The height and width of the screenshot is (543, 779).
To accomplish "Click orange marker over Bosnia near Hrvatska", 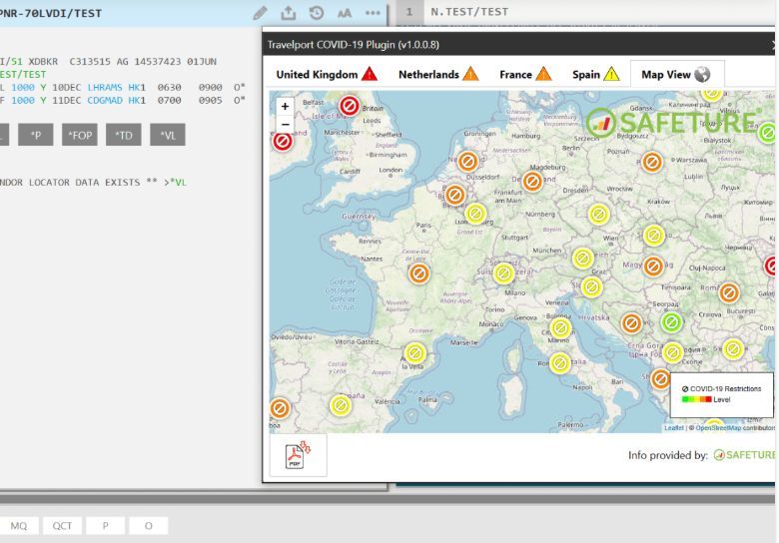I will pos(631,323).
